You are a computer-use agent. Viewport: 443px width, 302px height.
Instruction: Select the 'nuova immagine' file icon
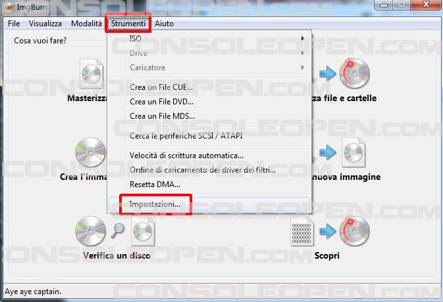click(x=353, y=152)
